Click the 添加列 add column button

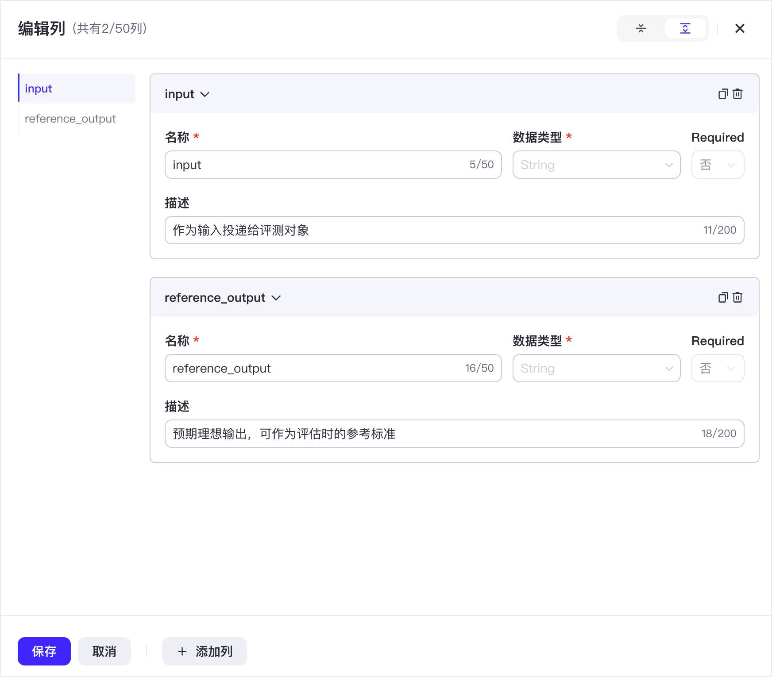tap(205, 651)
